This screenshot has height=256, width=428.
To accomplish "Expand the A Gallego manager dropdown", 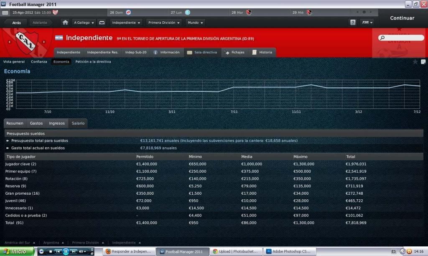I will click(84, 23).
